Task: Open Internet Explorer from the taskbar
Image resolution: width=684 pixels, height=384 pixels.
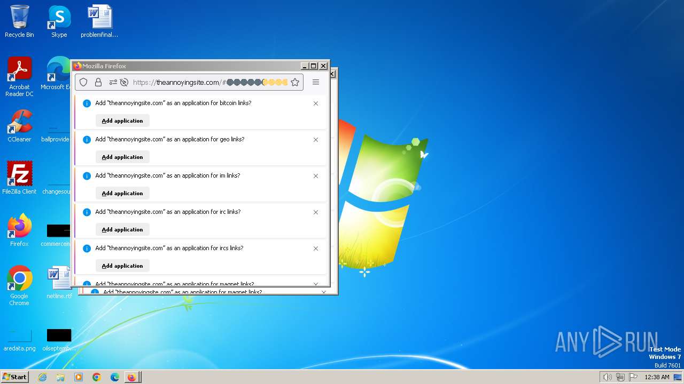Action: [42, 377]
